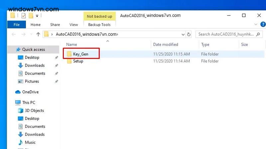Click the Quick access star icon
Viewport: 266px width, 149px height.
click(x=18, y=50)
